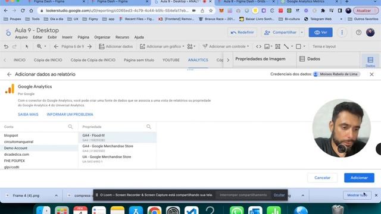Open INFORMAR UM PROBLEMA link

point(70,114)
